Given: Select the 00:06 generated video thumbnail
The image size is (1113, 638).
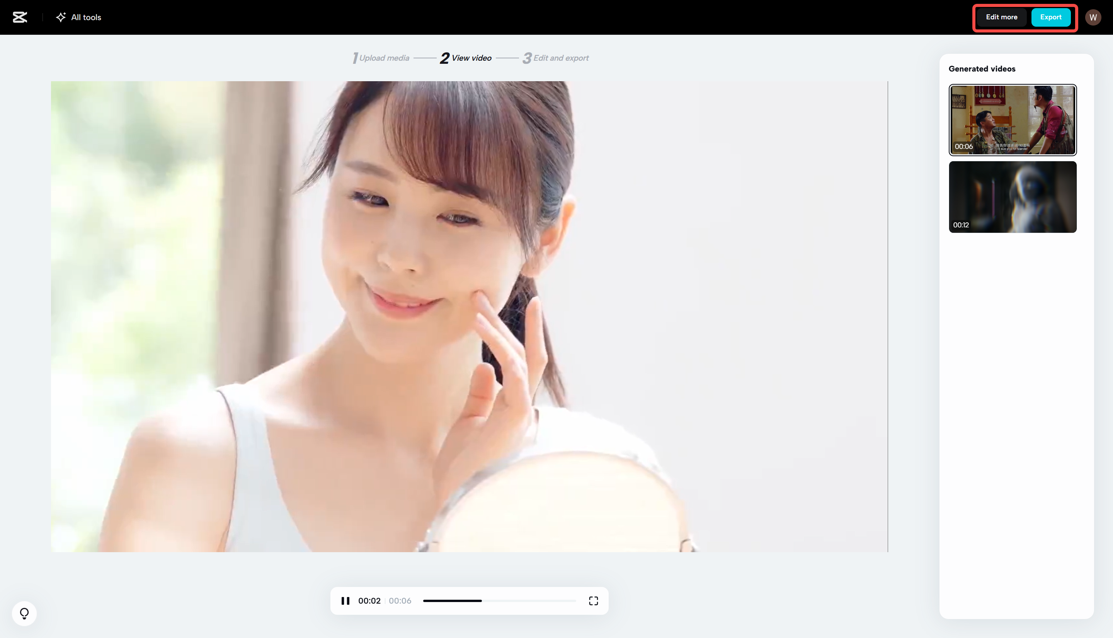Looking at the screenshot, I should coord(1012,119).
